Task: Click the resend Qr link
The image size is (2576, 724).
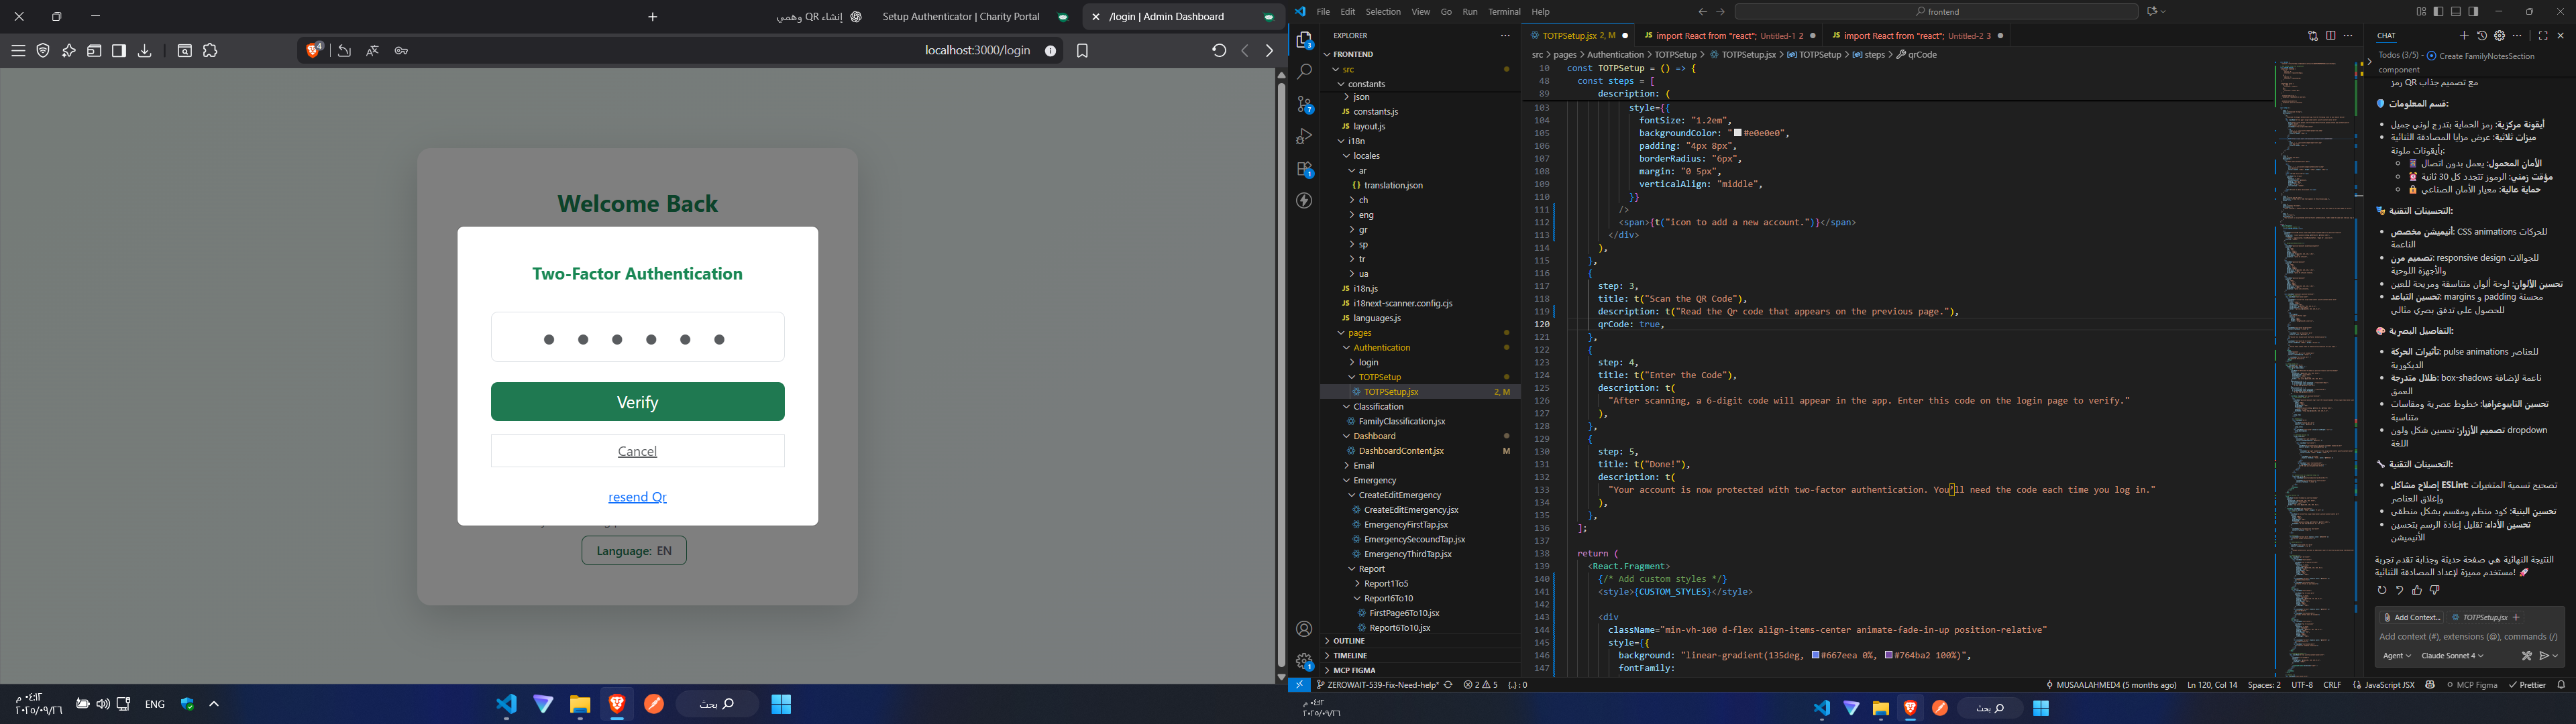Action: click(637, 496)
